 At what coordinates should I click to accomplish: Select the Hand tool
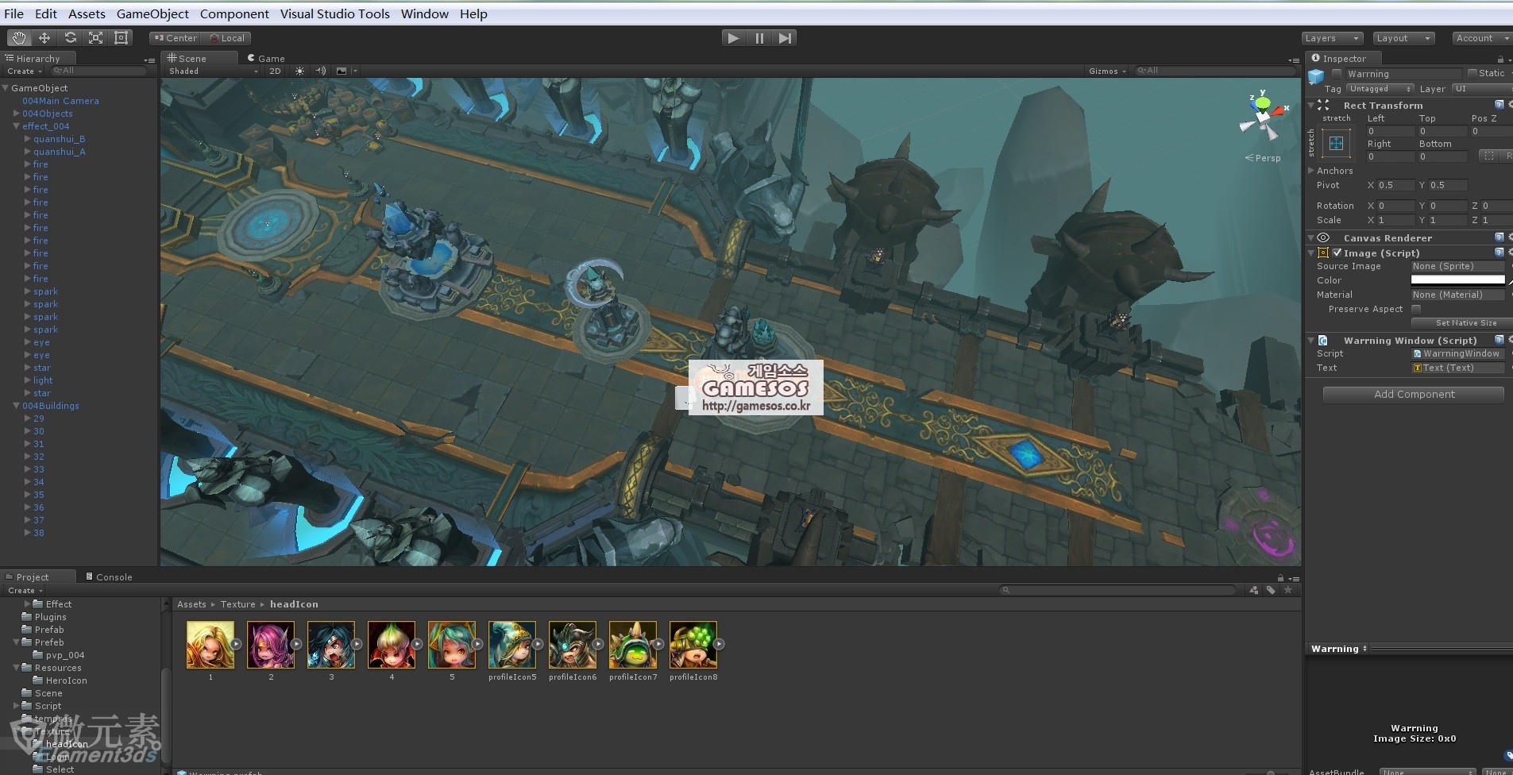click(19, 38)
